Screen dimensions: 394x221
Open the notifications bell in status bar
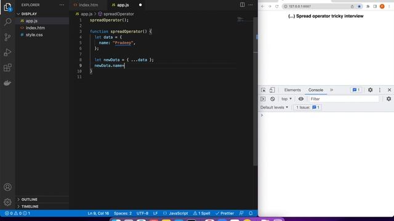[x=251, y=213]
